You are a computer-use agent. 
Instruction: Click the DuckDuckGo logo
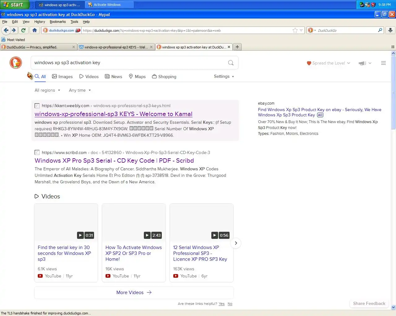coord(16,63)
